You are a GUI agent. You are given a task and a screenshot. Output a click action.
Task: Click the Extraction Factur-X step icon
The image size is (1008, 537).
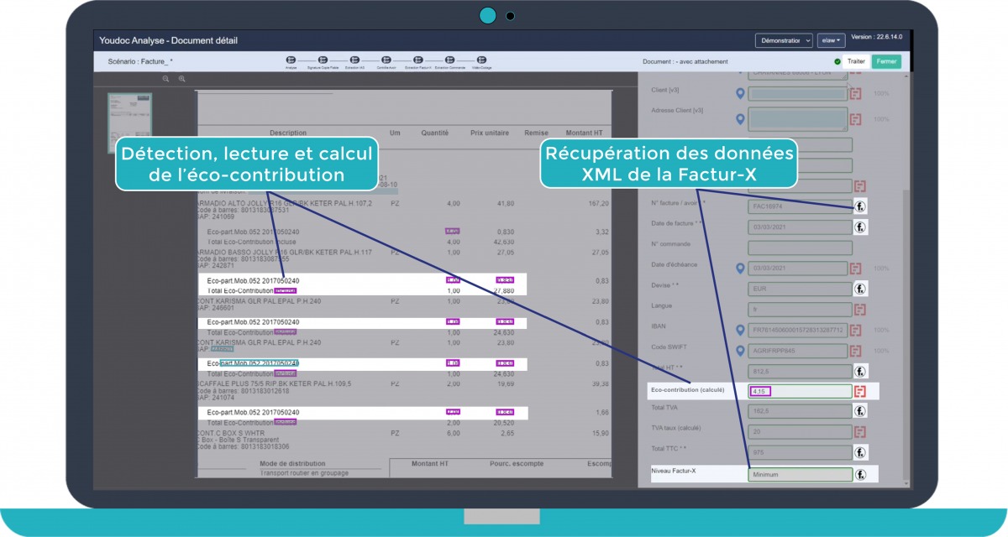point(417,60)
